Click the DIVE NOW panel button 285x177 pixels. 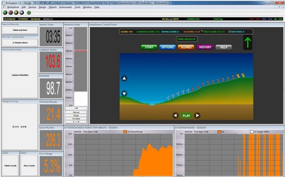20,127
